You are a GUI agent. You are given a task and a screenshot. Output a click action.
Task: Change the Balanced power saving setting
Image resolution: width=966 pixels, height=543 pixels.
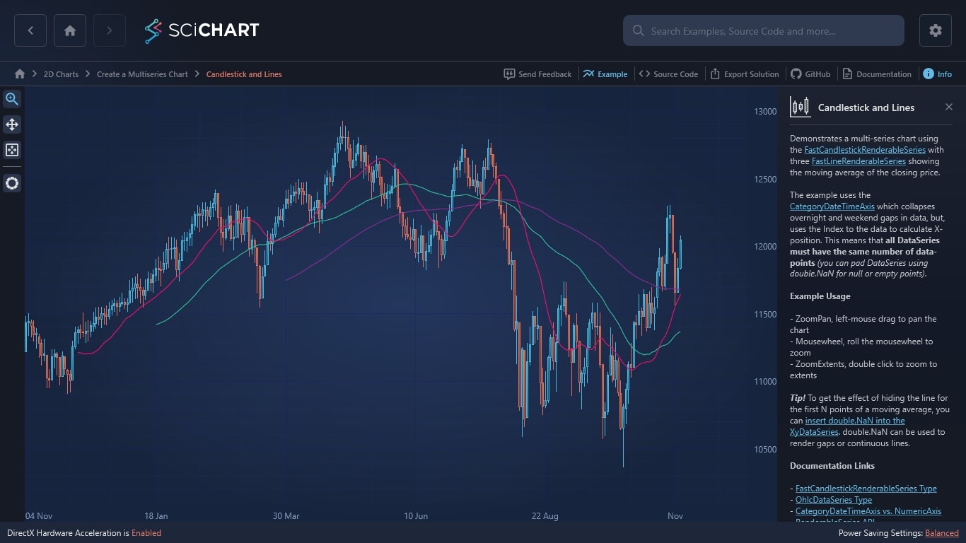pyautogui.click(x=942, y=533)
